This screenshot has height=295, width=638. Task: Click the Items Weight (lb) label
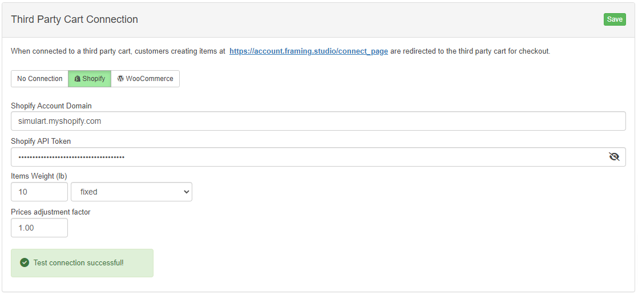(x=39, y=176)
